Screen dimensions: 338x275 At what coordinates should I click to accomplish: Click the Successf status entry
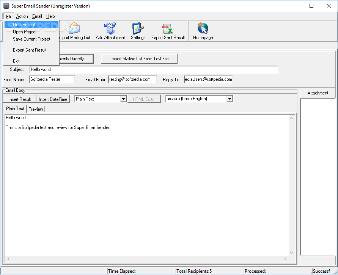(x=323, y=271)
